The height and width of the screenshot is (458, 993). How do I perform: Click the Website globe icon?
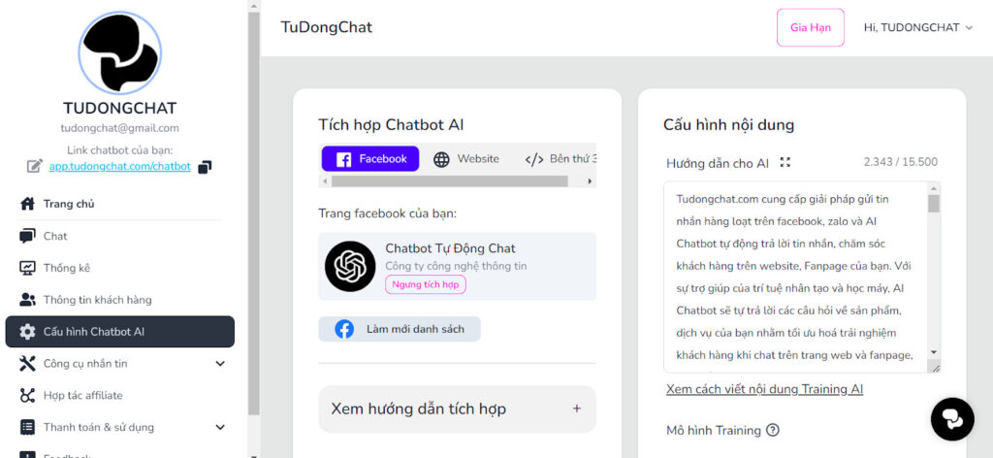click(x=441, y=160)
